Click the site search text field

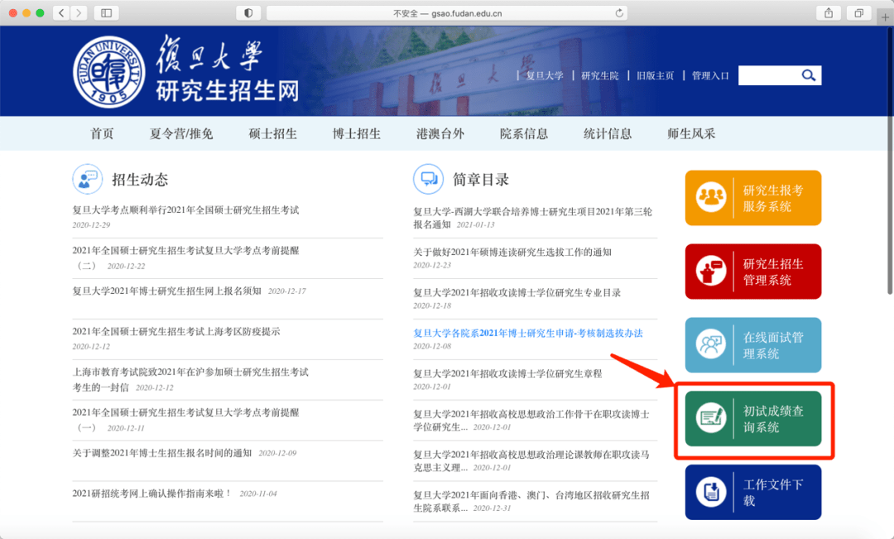pyautogui.click(x=769, y=75)
